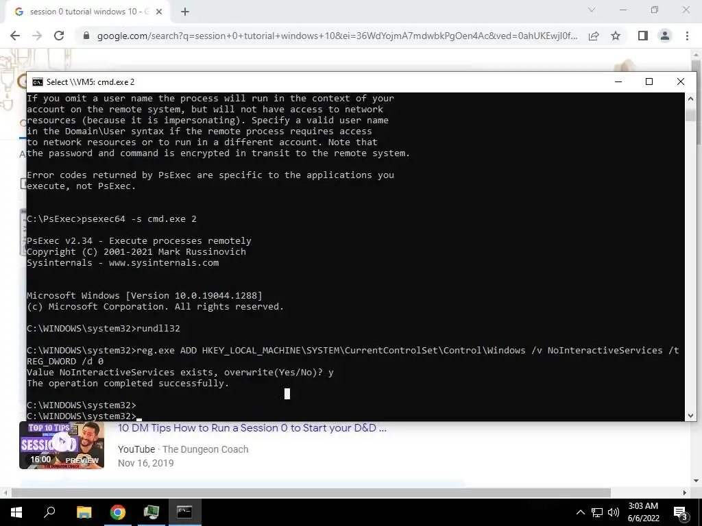Click the Chrome horizontal scrollbar
The width and height of the screenshot is (702, 526).
tap(311, 492)
